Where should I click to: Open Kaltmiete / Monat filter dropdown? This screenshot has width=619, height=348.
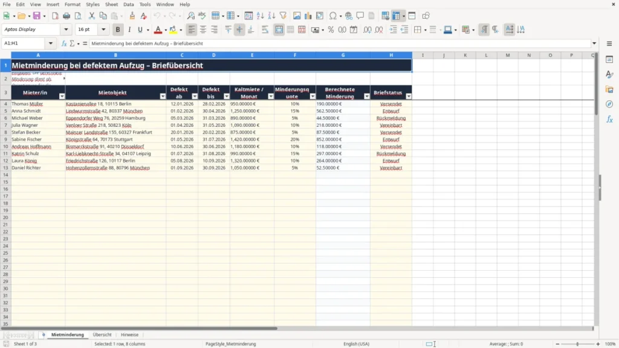coord(270,96)
